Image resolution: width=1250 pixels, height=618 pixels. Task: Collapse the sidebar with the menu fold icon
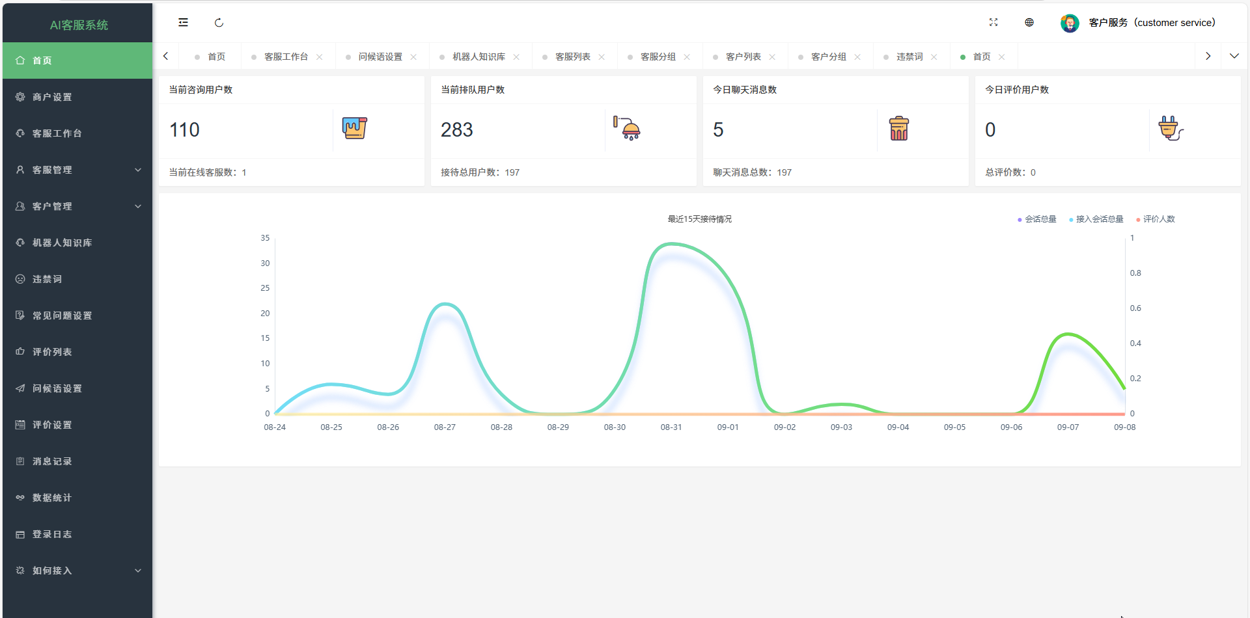click(x=183, y=23)
